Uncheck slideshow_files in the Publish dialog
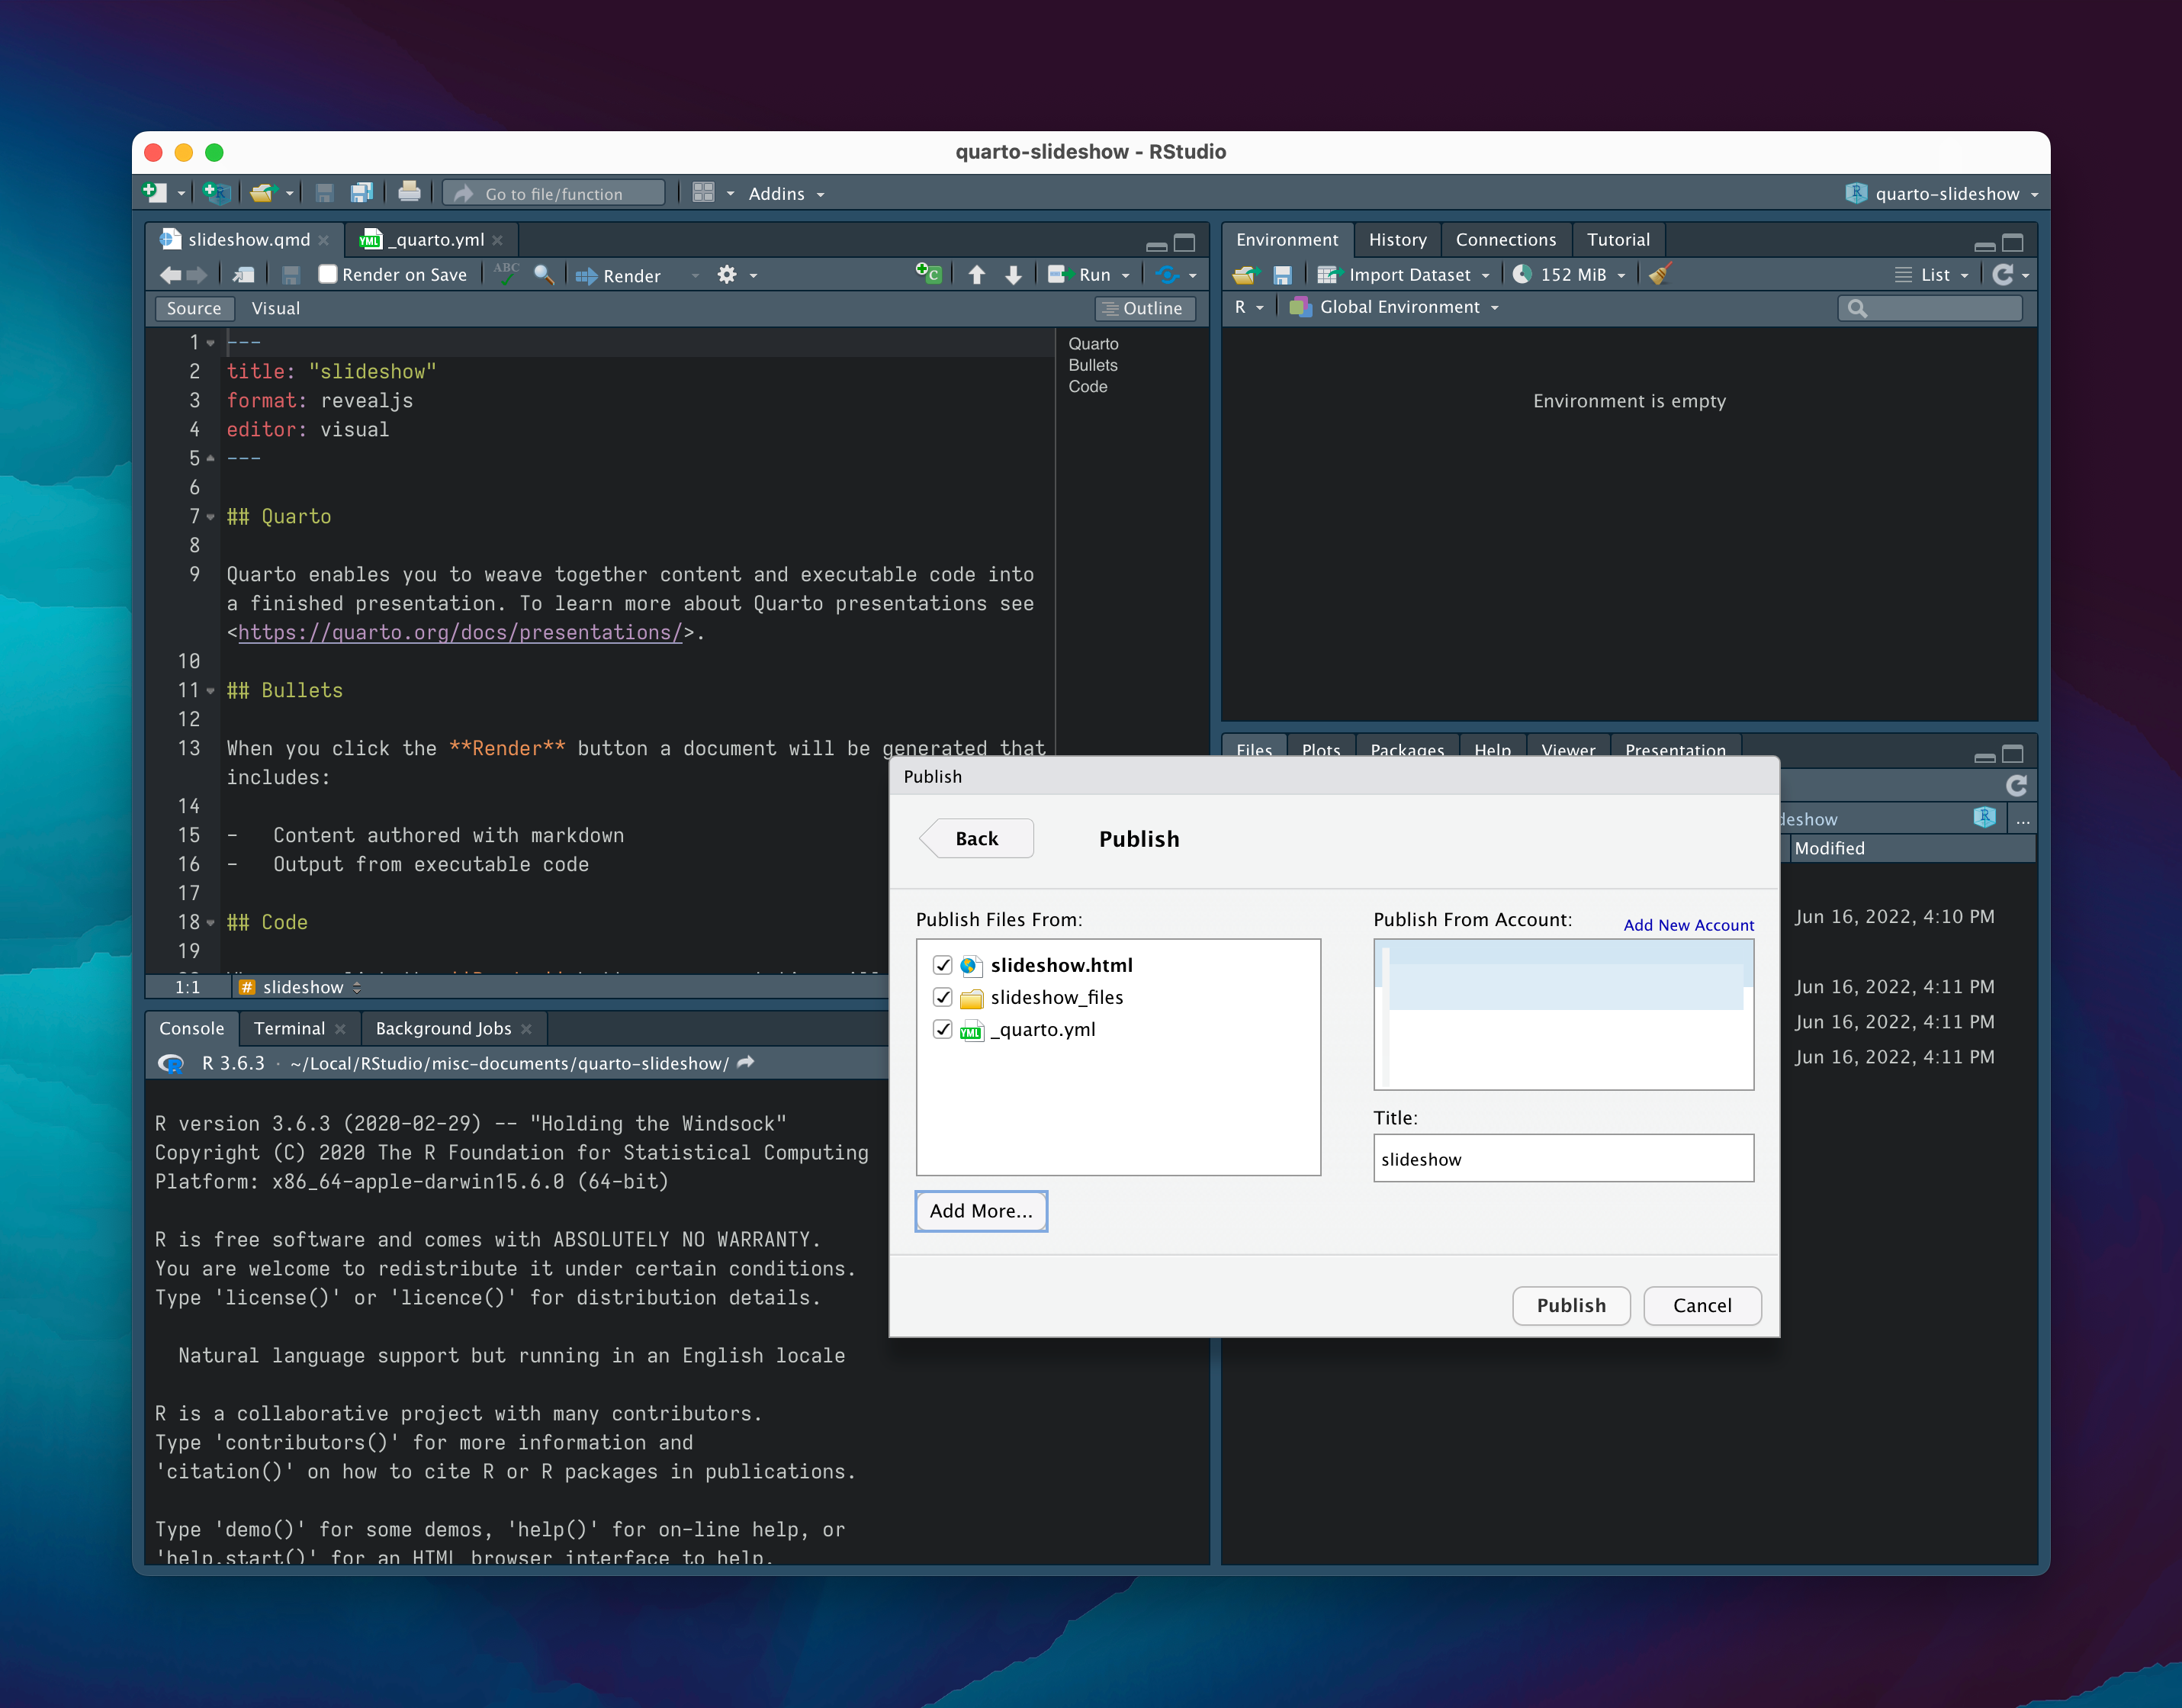The width and height of the screenshot is (2182, 1708). pos(943,997)
